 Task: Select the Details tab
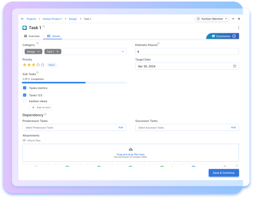pos(54,36)
